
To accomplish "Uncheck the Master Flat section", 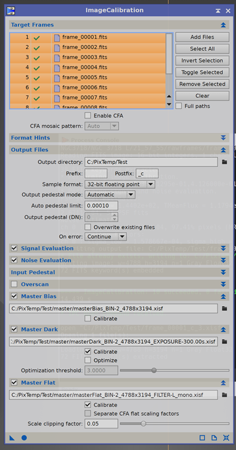I will (14, 382).
